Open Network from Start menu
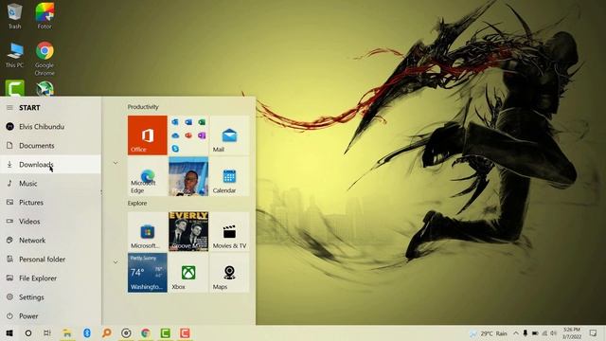The image size is (606, 341). tap(50, 240)
